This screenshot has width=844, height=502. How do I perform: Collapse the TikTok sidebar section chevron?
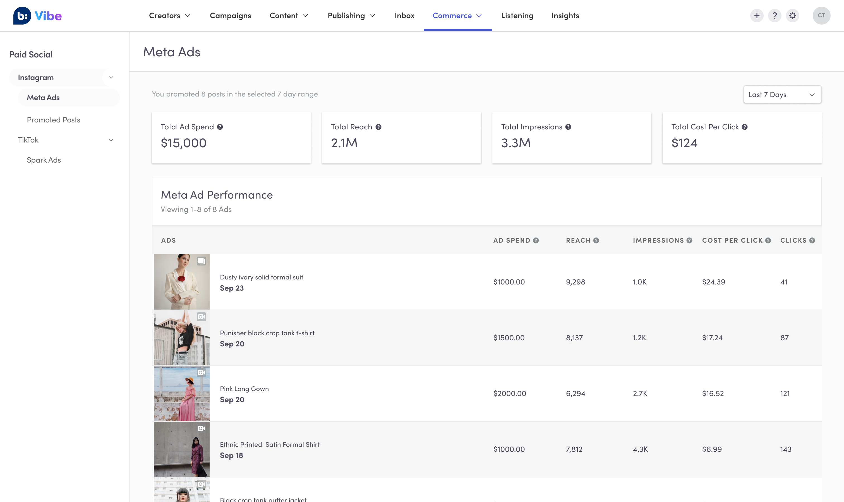[111, 140]
